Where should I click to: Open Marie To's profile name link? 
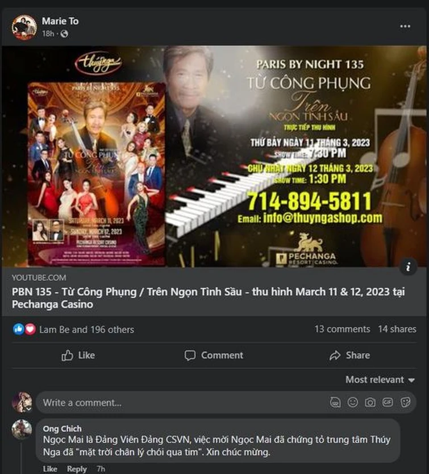click(60, 21)
